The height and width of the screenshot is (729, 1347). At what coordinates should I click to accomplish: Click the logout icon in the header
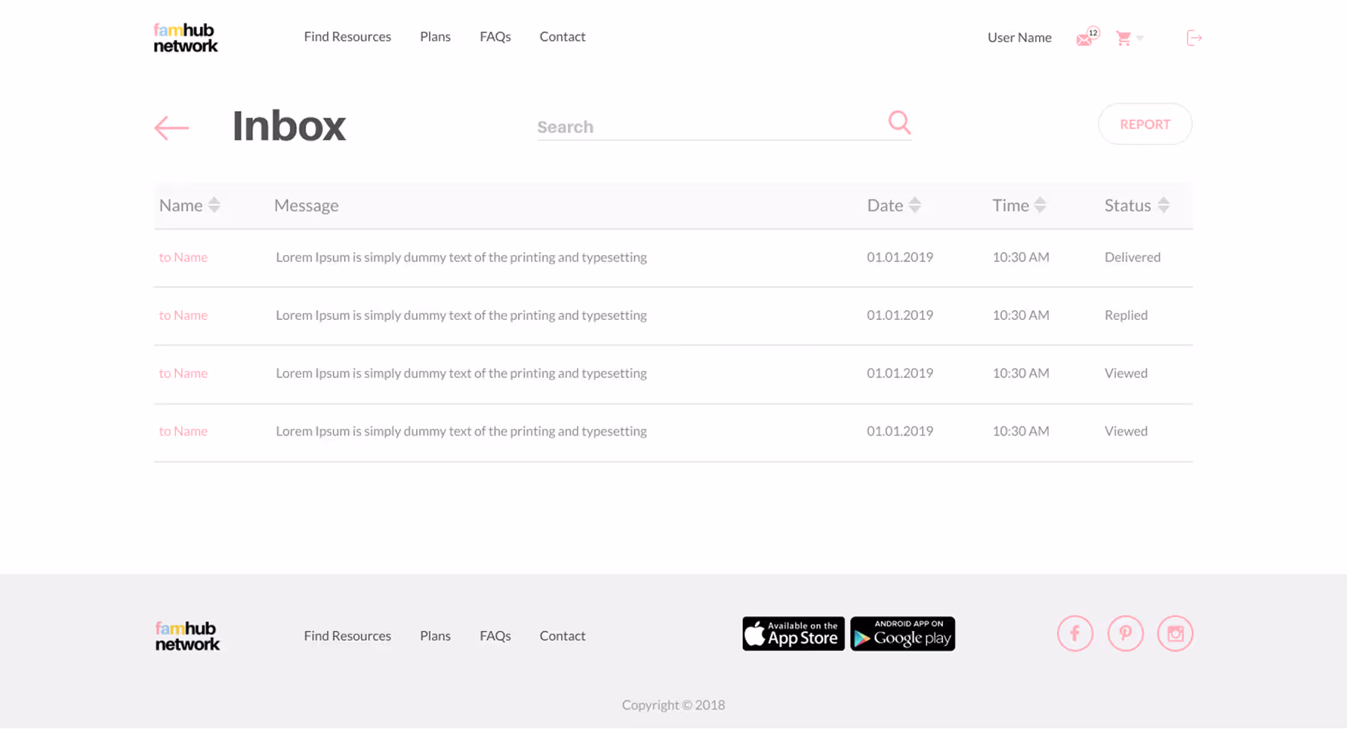(1193, 38)
